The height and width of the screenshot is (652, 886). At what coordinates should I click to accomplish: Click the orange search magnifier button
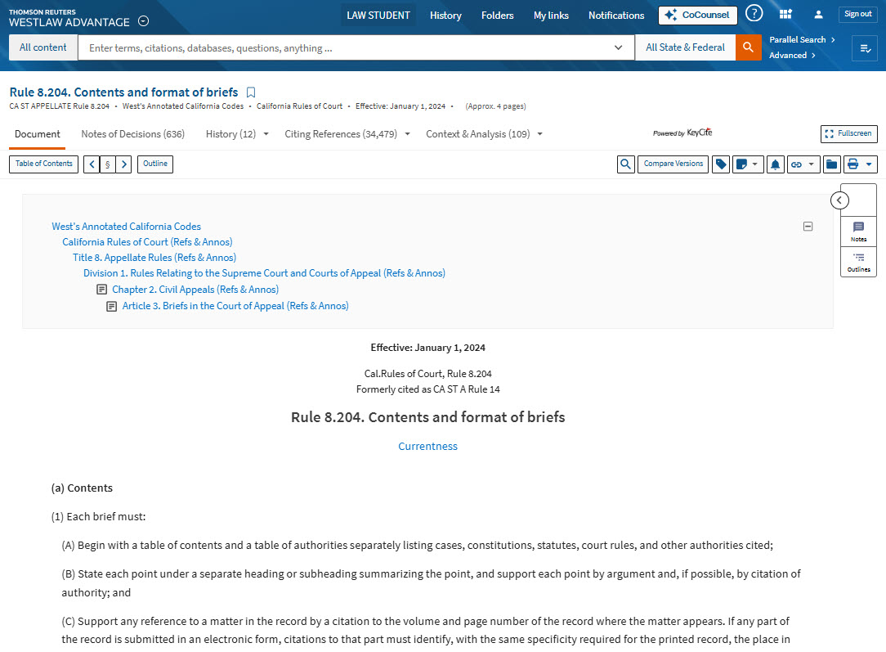tap(748, 47)
